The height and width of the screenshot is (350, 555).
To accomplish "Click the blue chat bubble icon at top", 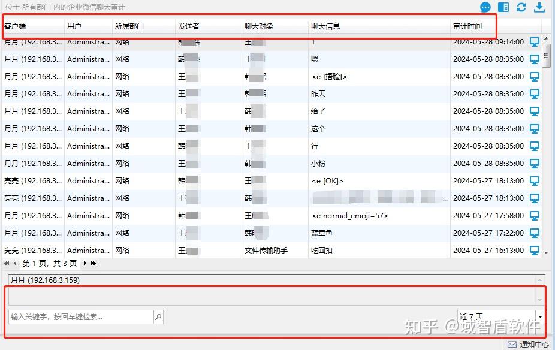I will (x=485, y=7).
